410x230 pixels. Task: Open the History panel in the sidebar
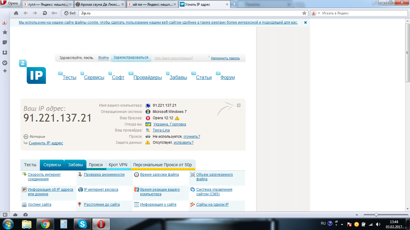pyautogui.click(x=5, y=63)
